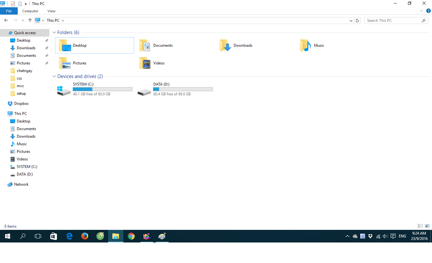The width and height of the screenshot is (432, 263).
Task: Switch to large icons view
Action: click(x=427, y=226)
